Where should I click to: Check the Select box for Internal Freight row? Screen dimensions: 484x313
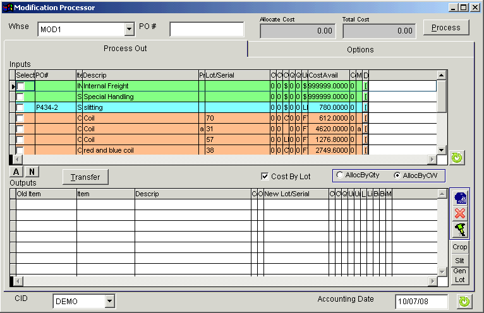point(21,86)
